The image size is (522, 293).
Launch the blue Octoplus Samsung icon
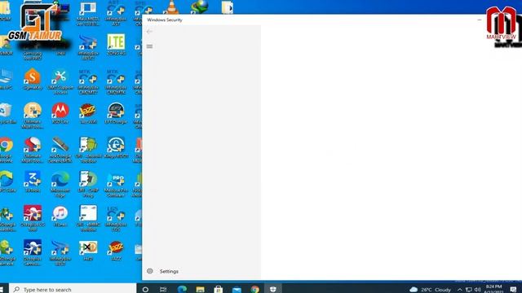tap(33, 253)
